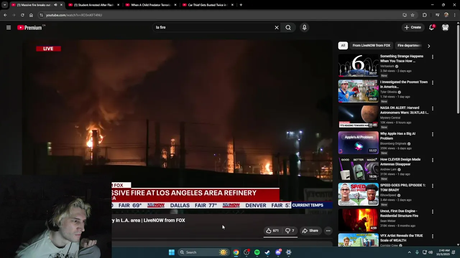Reload the current page
The height and width of the screenshot is (258, 460).
point(22,15)
